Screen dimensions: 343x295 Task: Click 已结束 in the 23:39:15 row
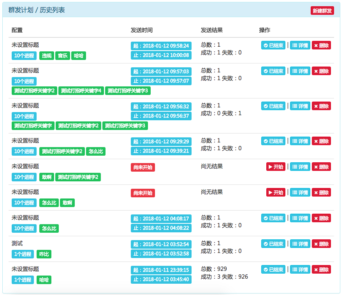click(273, 269)
